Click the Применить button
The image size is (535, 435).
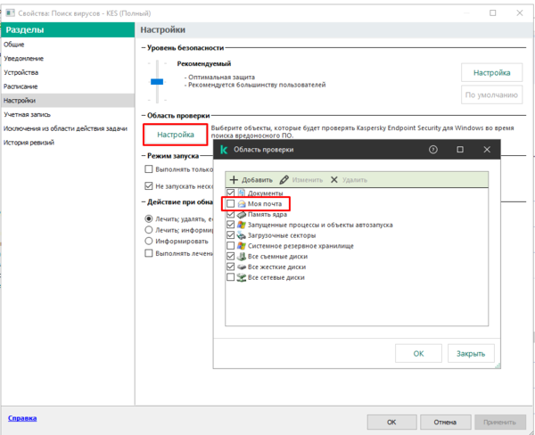(x=500, y=422)
